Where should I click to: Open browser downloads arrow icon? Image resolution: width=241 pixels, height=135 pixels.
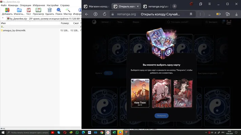[x=236, y=14]
